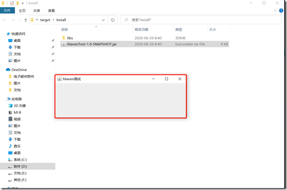Screen dimensions: 287x190
Task: Click pin icon next to pinned 桌面
Action: tap(53, 40)
